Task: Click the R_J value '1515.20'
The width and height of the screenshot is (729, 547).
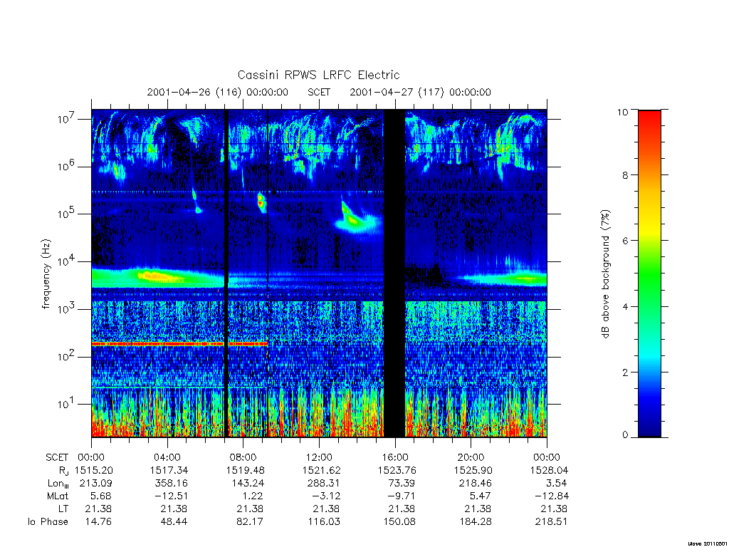Action: click(x=94, y=470)
